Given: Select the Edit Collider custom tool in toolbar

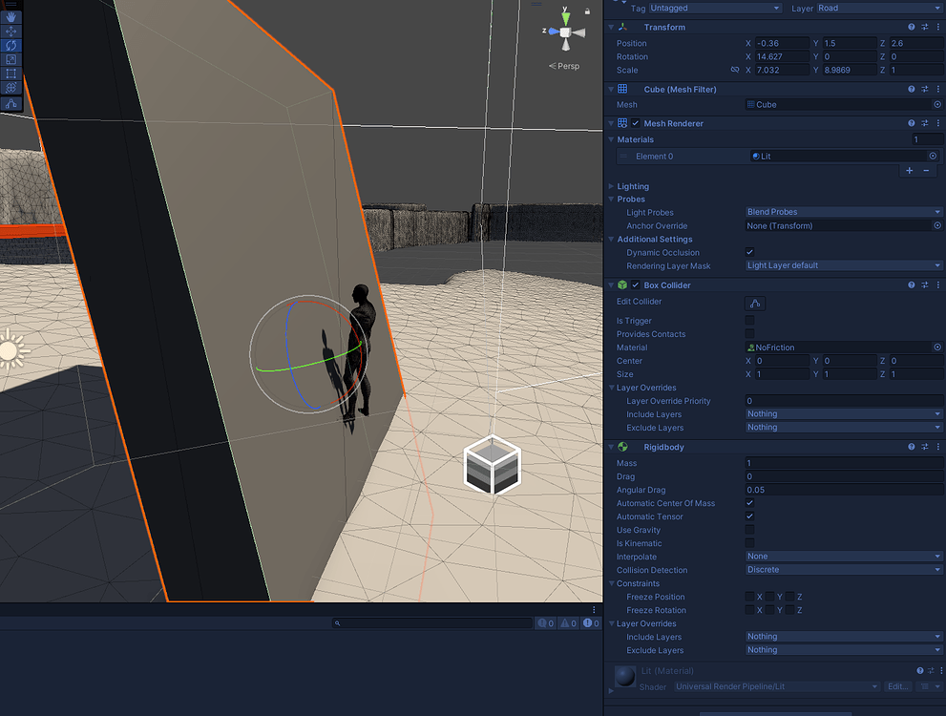Looking at the screenshot, I should [x=11, y=104].
